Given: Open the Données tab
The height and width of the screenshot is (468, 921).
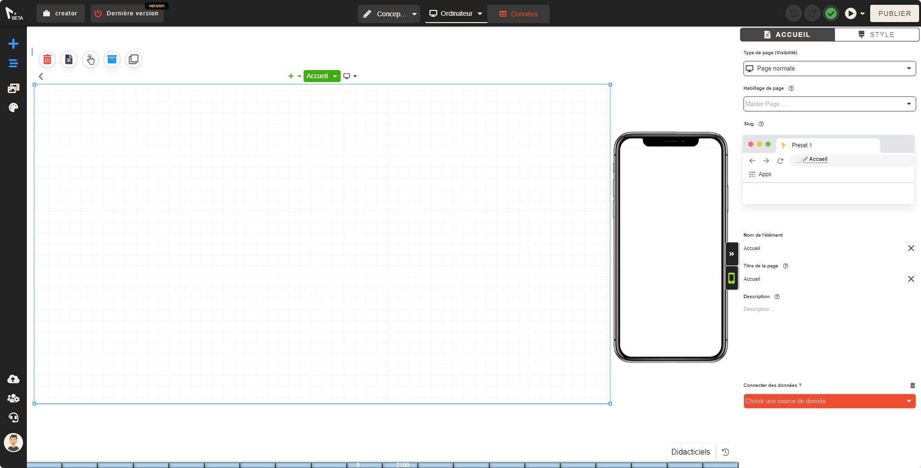Looking at the screenshot, I should click(x=519, y=14).
